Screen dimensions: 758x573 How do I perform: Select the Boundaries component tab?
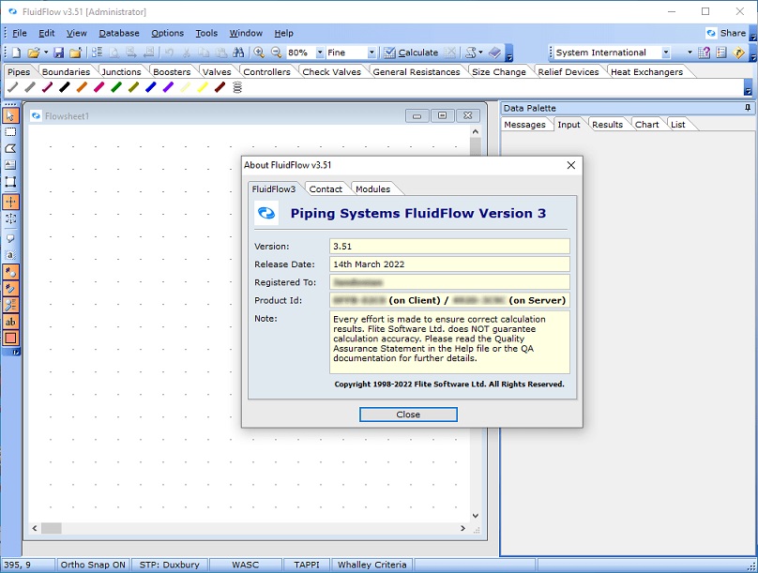pyautogui.click(x=66, y=72)
